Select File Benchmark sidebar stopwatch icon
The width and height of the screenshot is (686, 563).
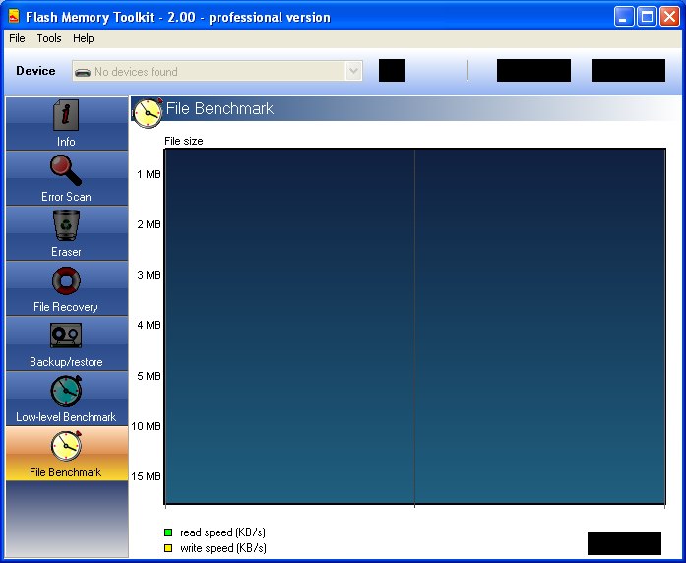(x=66, y=445)
